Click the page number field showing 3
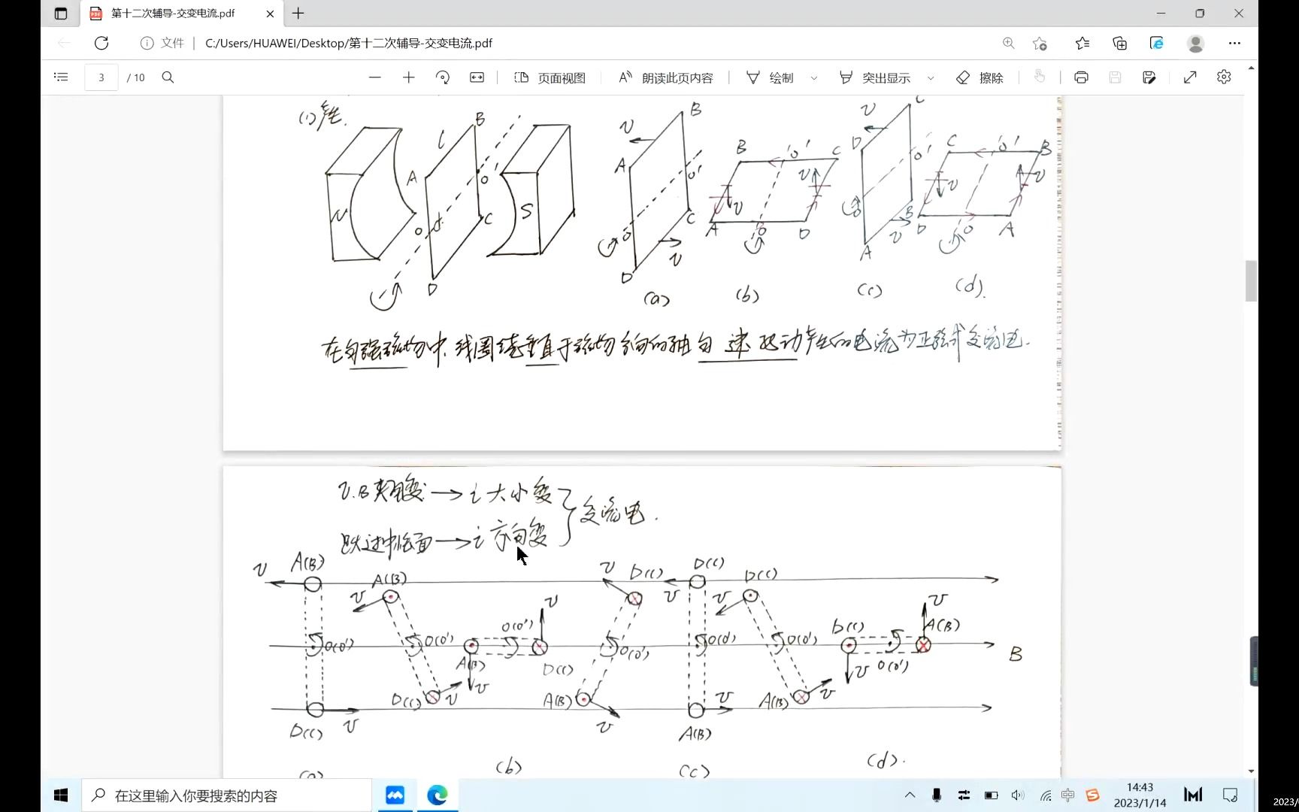Screen dimensions: 1299x812 pos(101,77)
